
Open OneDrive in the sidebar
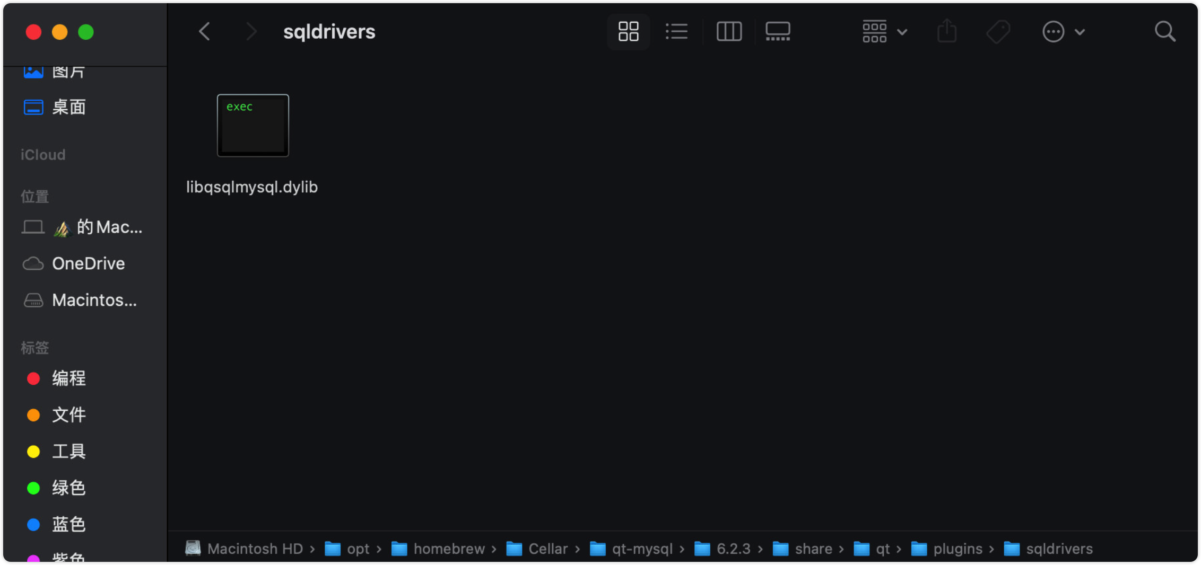pyautogui.click(x=88, y=263)
